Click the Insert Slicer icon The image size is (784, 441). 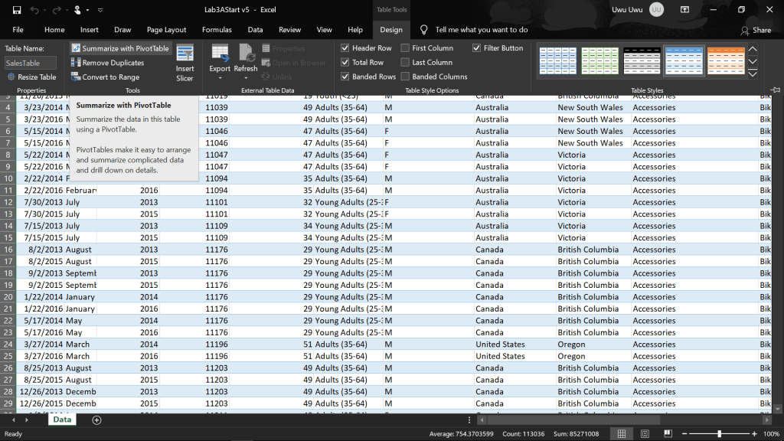pyautogui.click(x=185, y=62)
